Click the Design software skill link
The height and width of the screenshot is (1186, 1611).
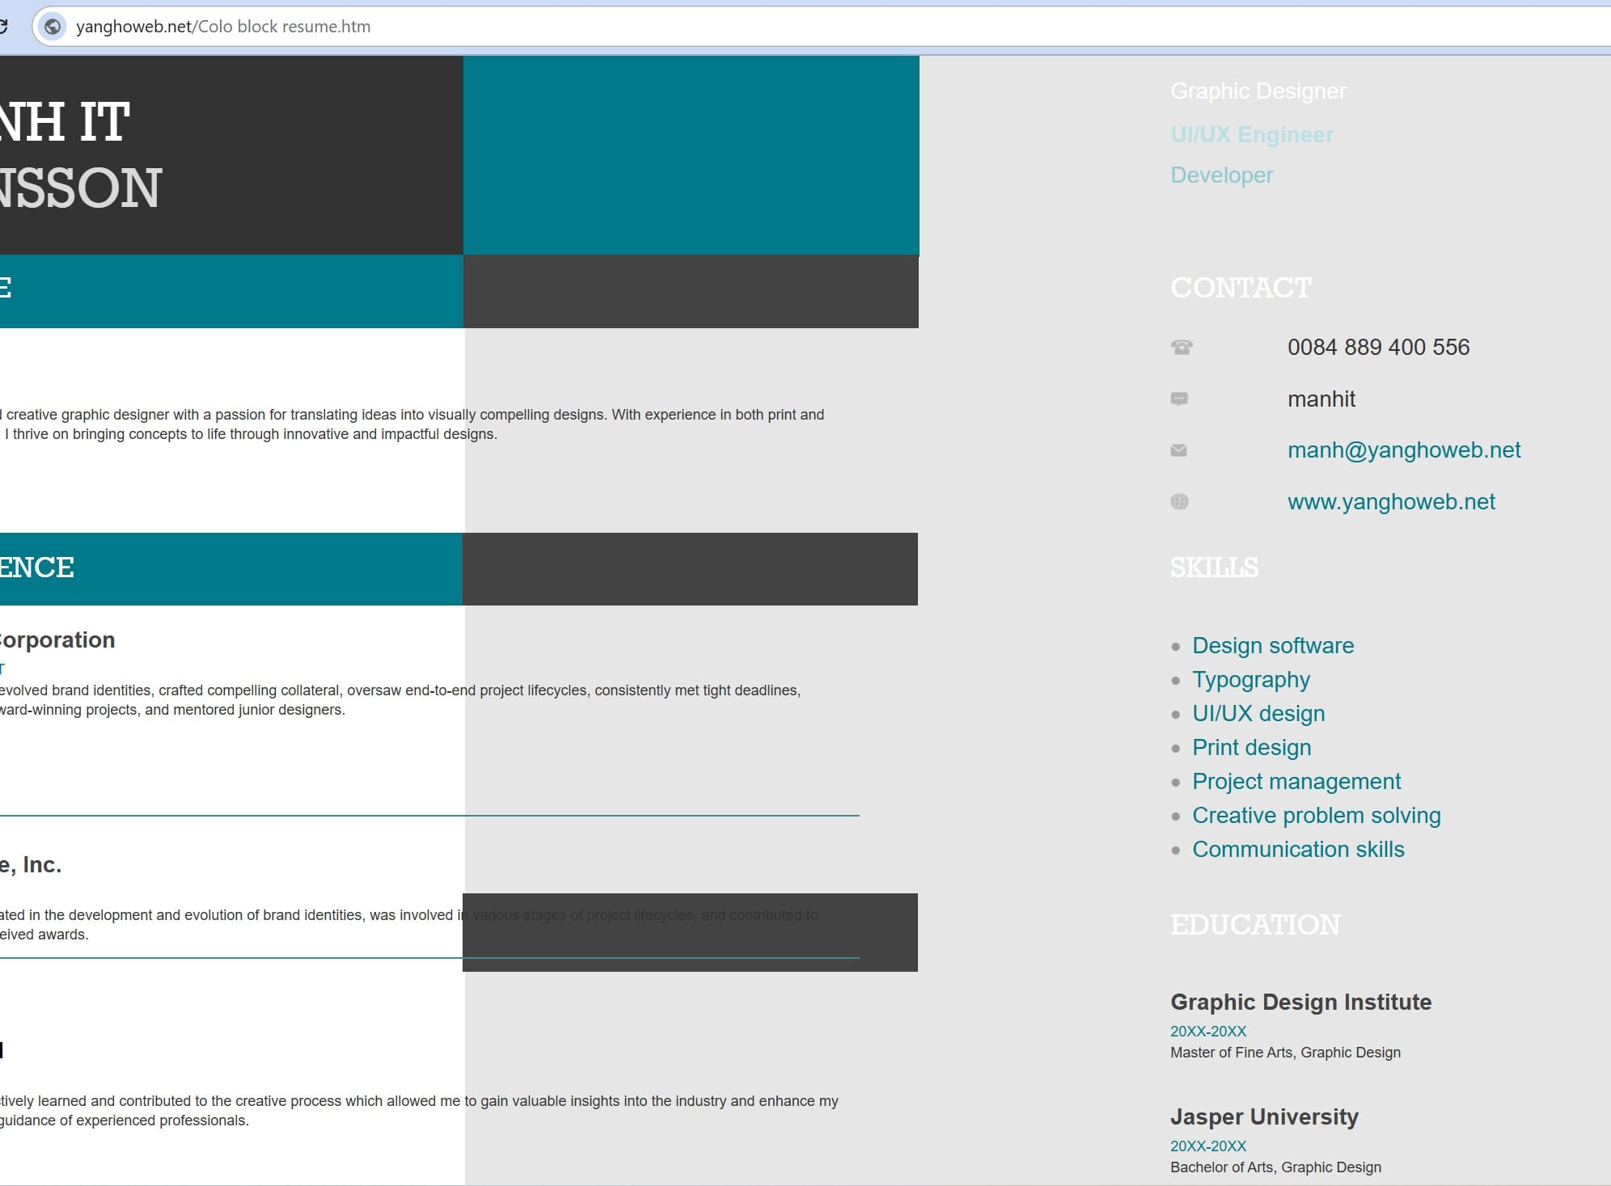coord(1272,646)
